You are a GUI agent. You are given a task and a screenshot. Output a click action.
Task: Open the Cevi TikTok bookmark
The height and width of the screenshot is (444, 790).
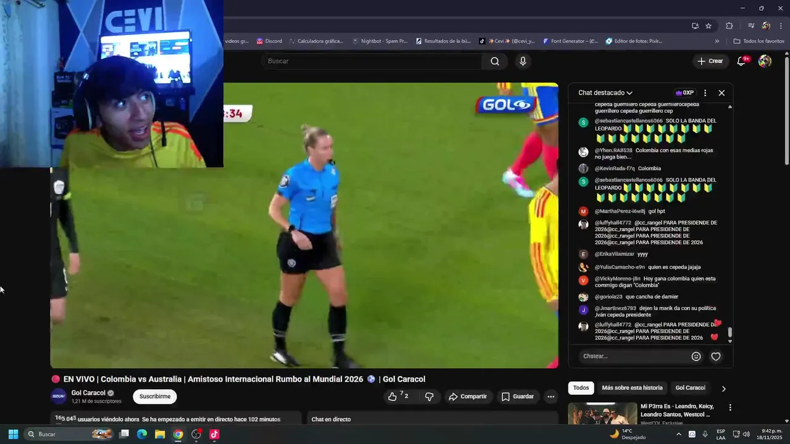[x=507, y=41]
